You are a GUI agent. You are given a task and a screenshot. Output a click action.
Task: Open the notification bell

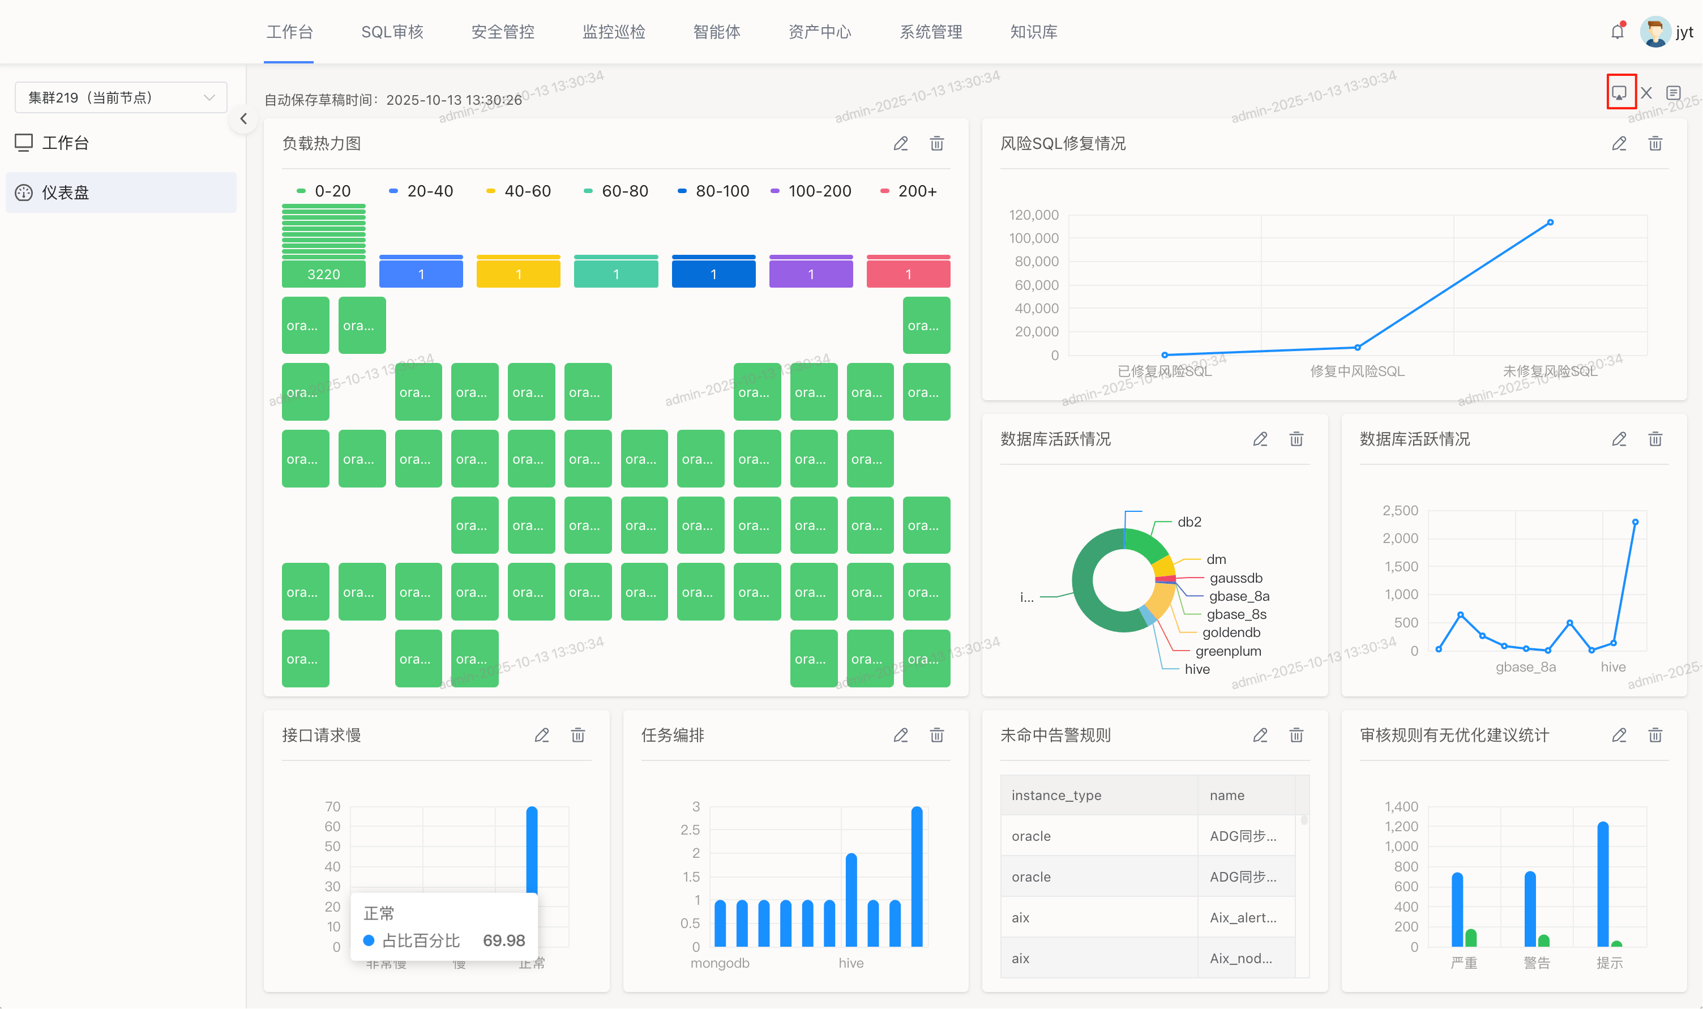pos(1618,32)
